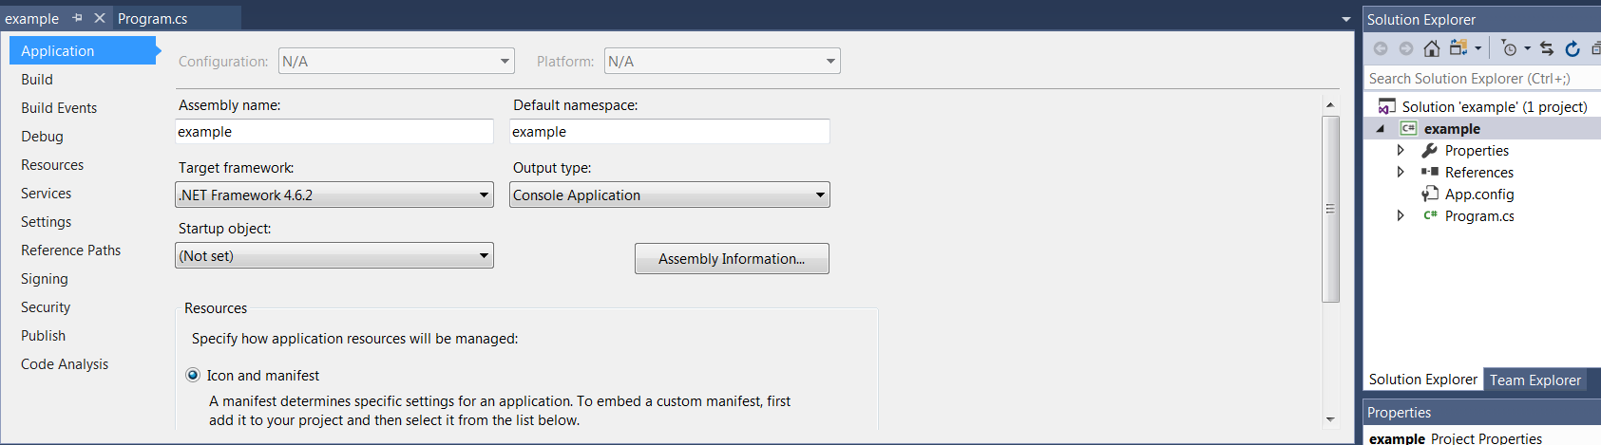Image resolution: width=1601 pixels, height=445 pixels.
Task: Click the Forward navigation icon in Solution Explorer
Action: [x=1406, y=48]
